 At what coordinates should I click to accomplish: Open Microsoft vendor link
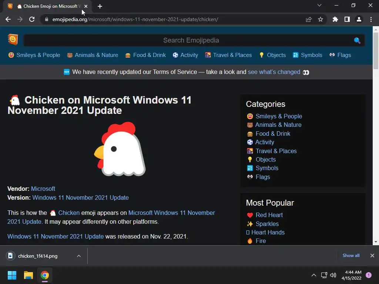coord(43,189)
